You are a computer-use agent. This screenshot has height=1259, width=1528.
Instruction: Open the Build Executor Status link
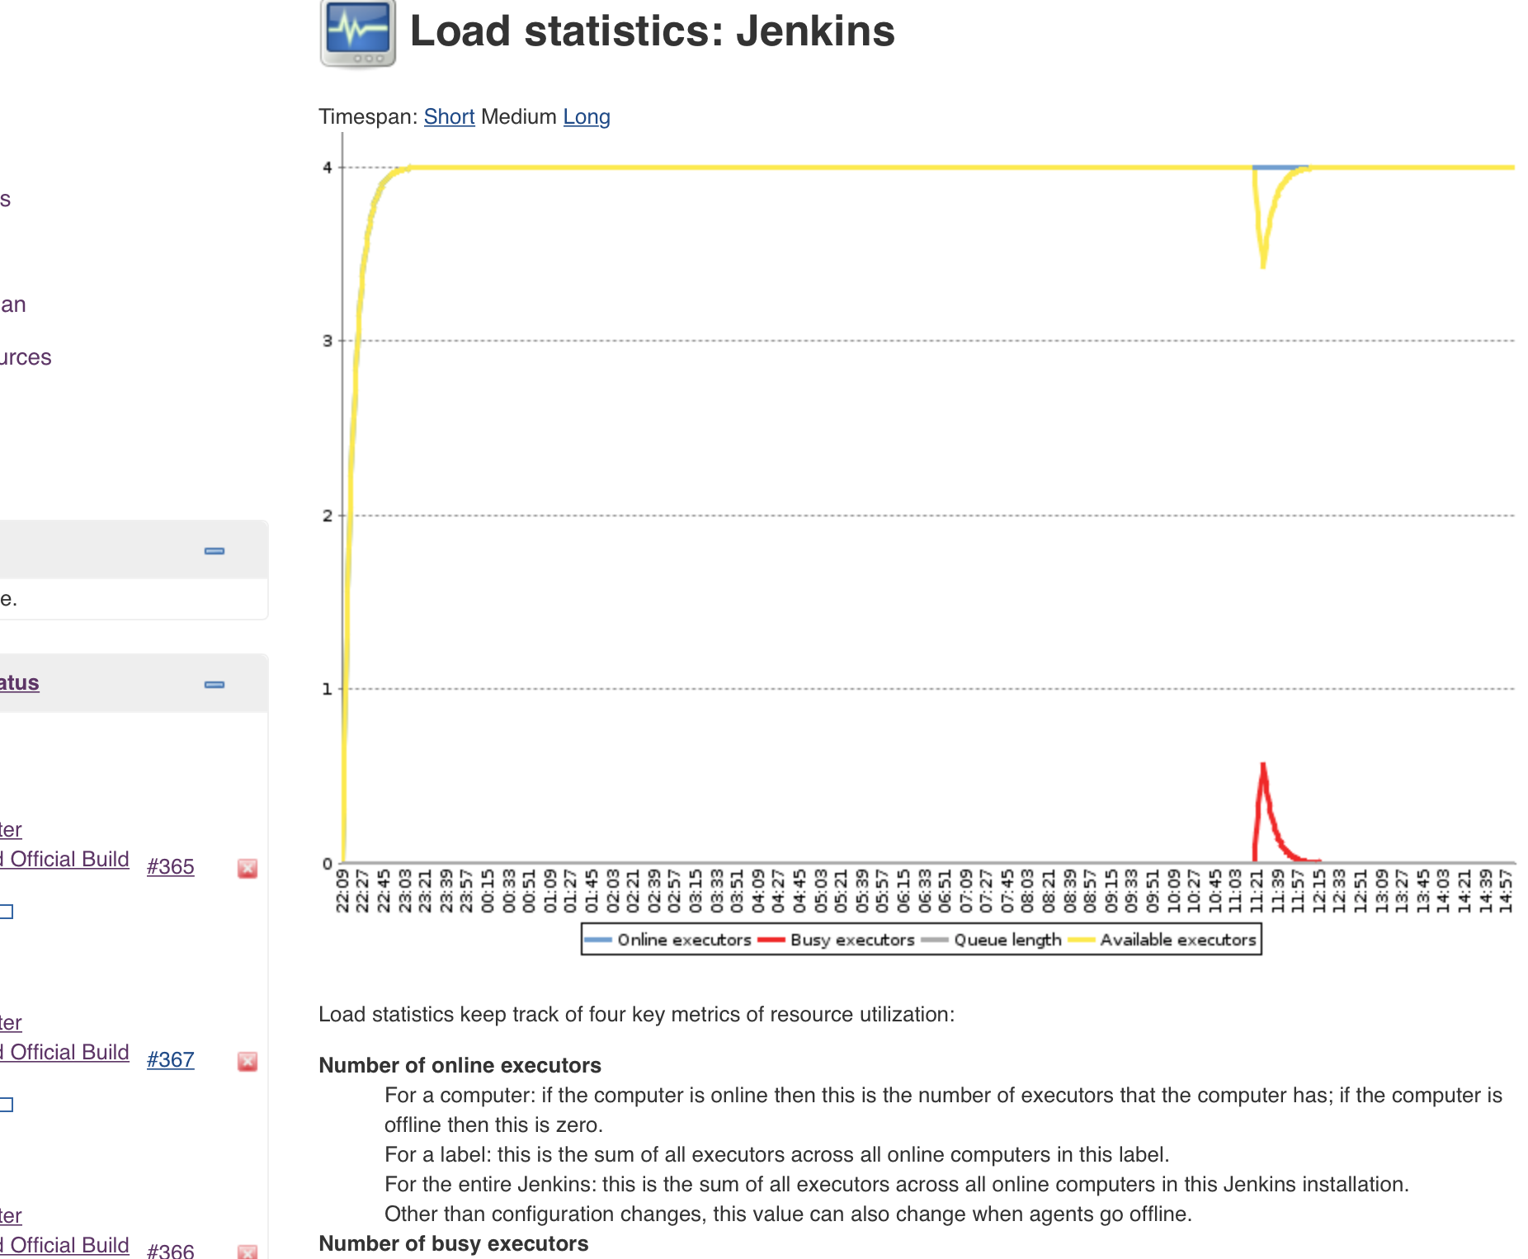(19, 683)
